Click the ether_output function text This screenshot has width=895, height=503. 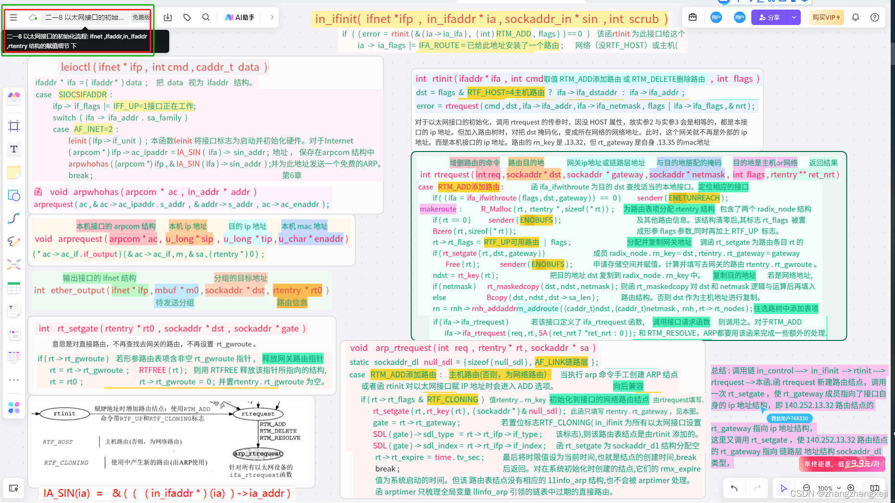pos(182,290)
